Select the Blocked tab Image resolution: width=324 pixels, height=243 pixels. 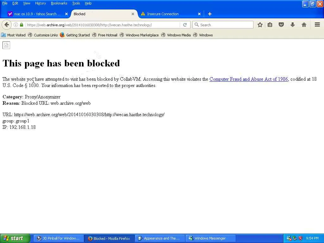103,14
